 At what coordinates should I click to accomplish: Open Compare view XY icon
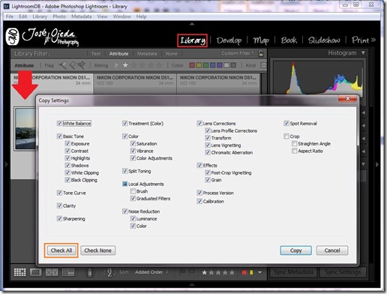(52, 272)
